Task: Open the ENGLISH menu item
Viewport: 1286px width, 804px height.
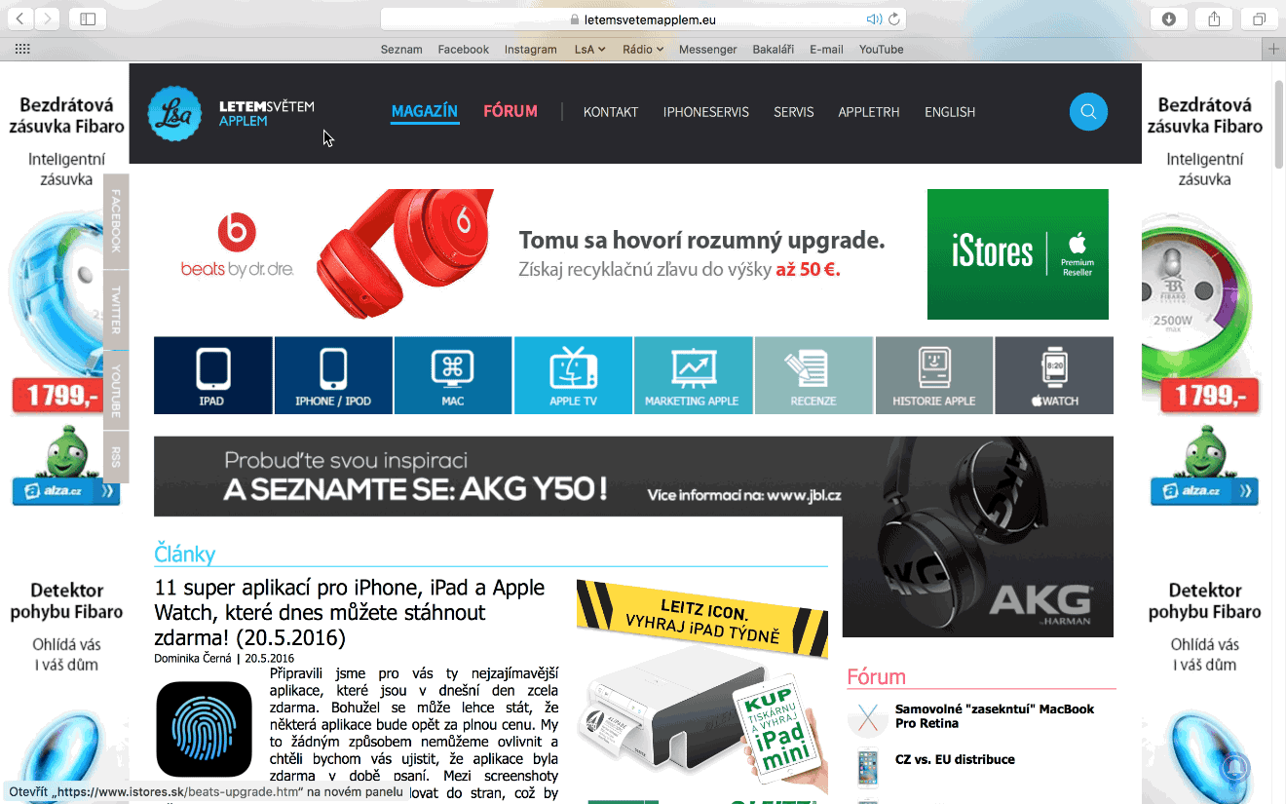Action: [x=950, y=112]
